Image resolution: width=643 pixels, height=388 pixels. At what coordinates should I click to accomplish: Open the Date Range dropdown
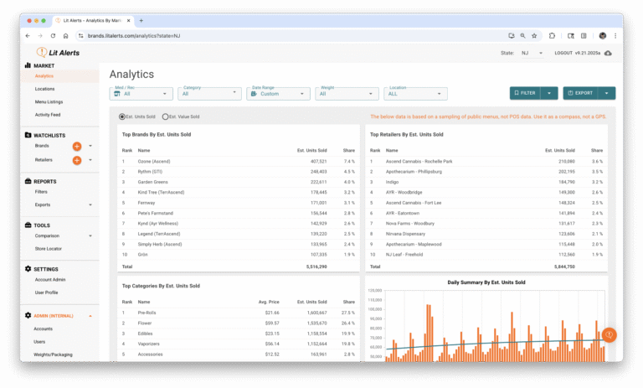[279, 94]
